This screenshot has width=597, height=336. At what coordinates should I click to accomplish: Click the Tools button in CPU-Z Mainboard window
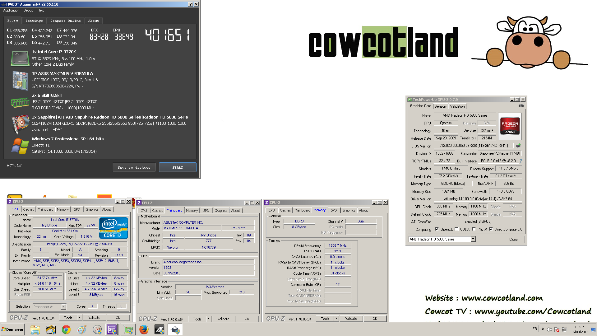pyautogui.click(x=197, y=319)
